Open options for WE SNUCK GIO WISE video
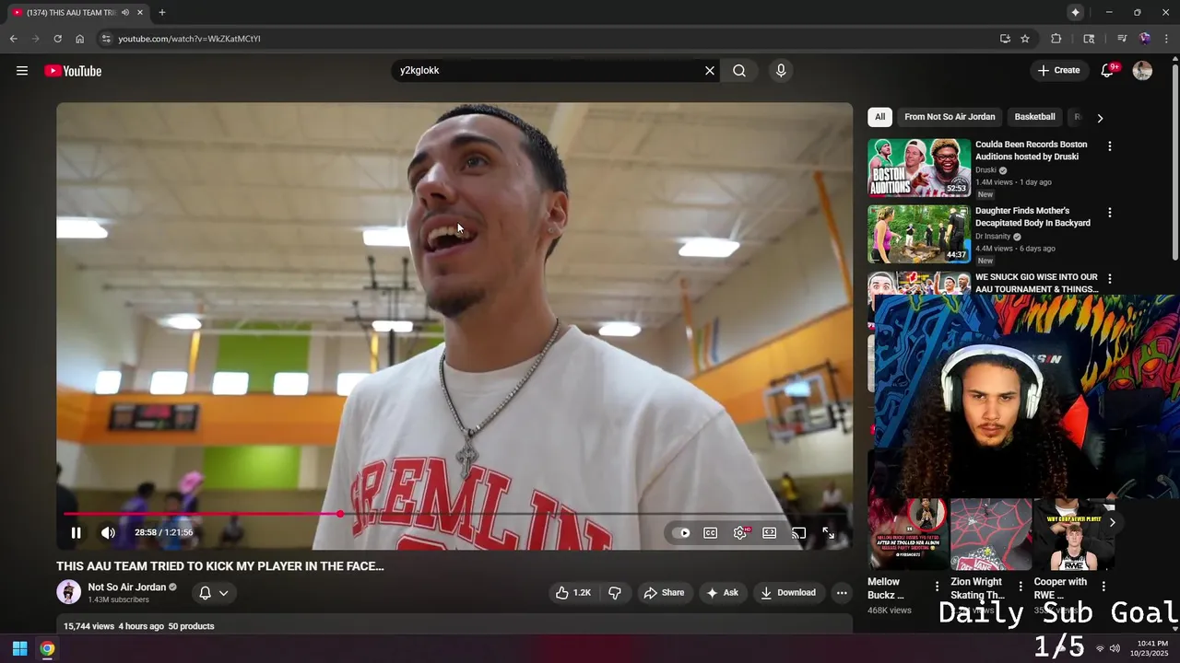The width and height of the screenshot is (1180, 663). [1109, 278]
